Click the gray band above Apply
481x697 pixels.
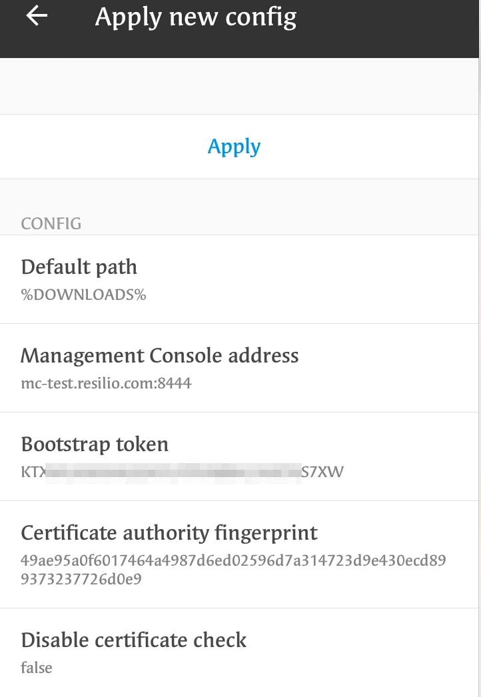pos(240,85)
